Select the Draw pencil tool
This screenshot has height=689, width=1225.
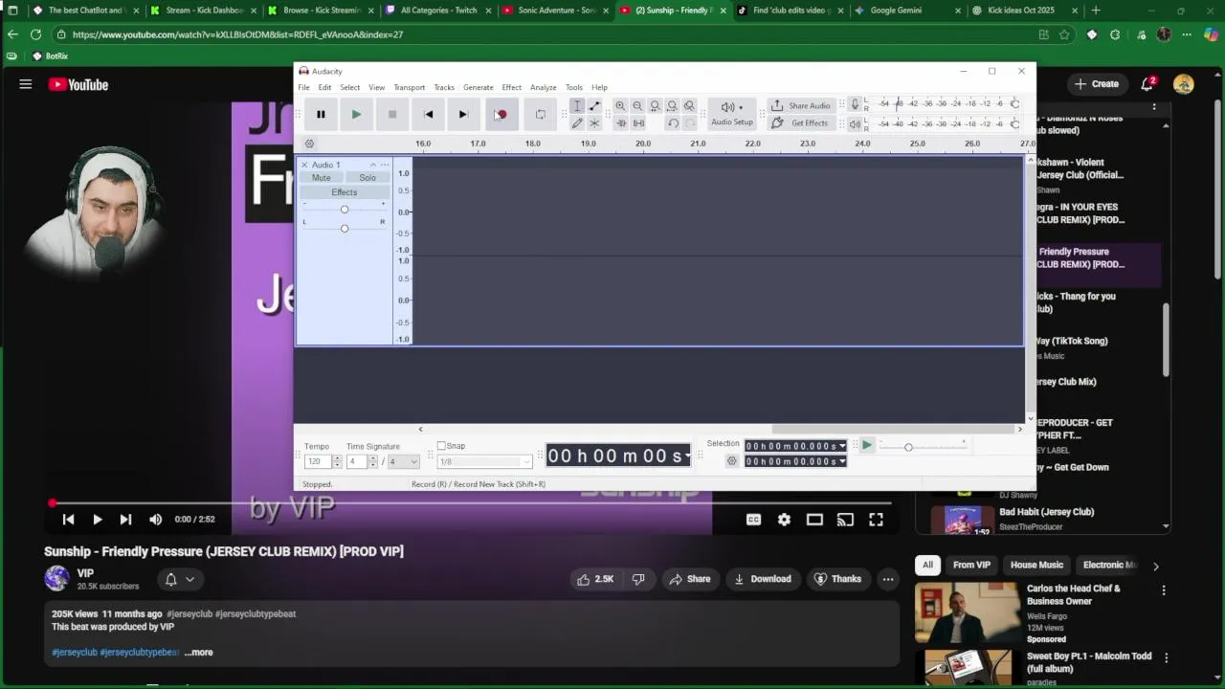coord(577,123)
